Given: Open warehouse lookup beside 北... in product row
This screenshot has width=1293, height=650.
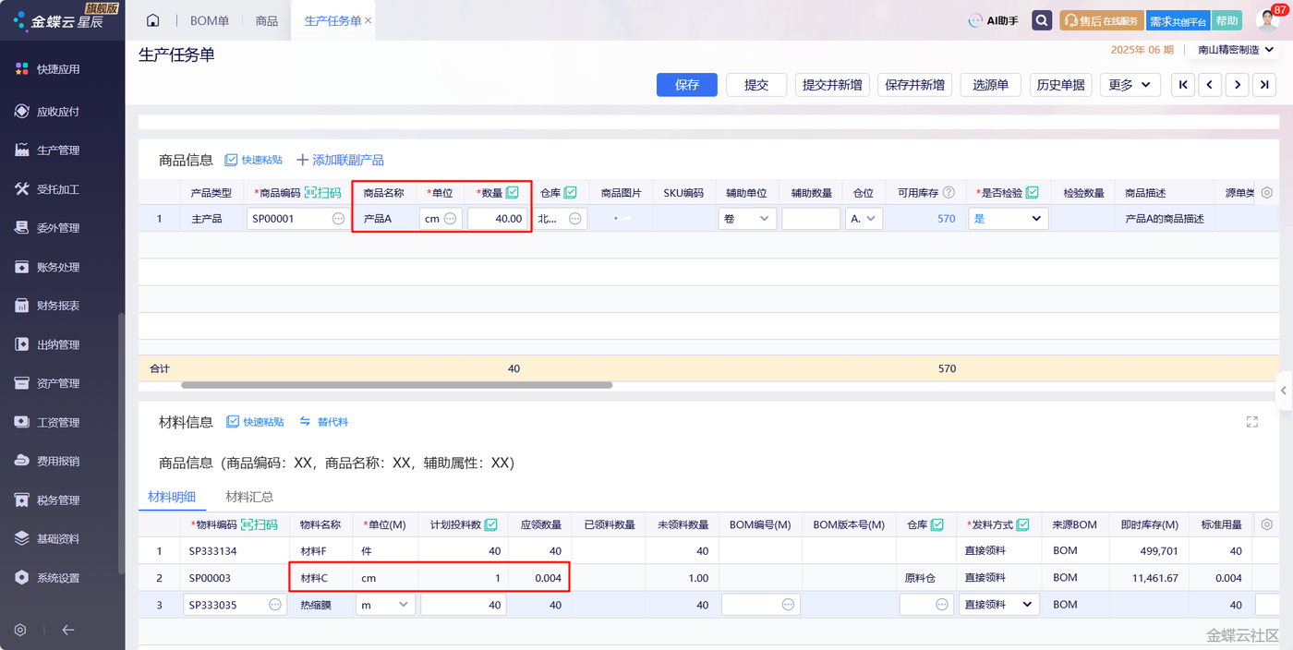Looking at the screenshot, I should [575, 219].
